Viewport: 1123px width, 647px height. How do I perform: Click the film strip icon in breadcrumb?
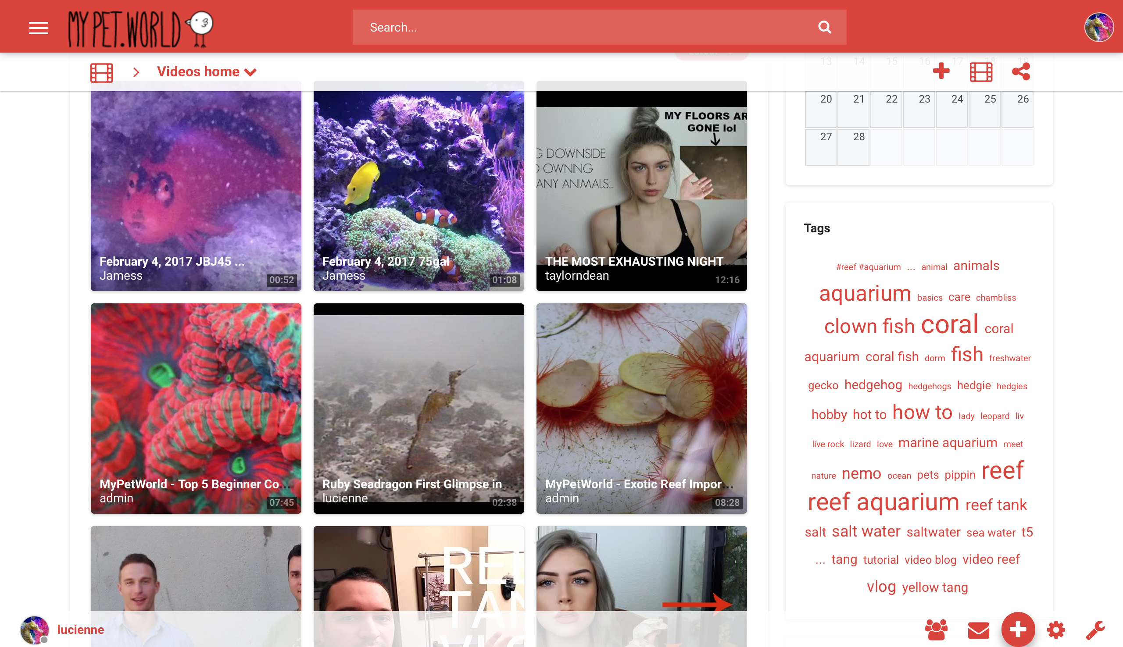click(x=101, y=72)
